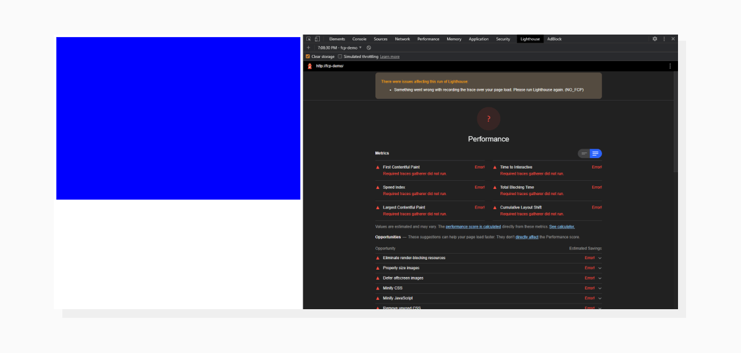
Task: Click warning triangle for Eliminate render-blocking resources
Action: click(378, 258)
